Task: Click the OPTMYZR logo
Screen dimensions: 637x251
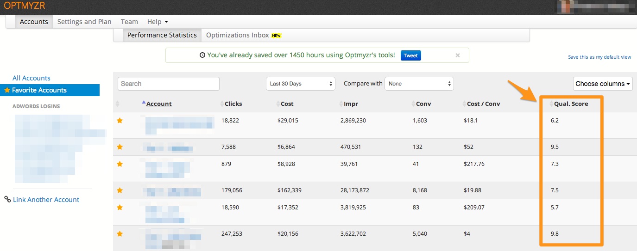Action: tap(25, 6)
